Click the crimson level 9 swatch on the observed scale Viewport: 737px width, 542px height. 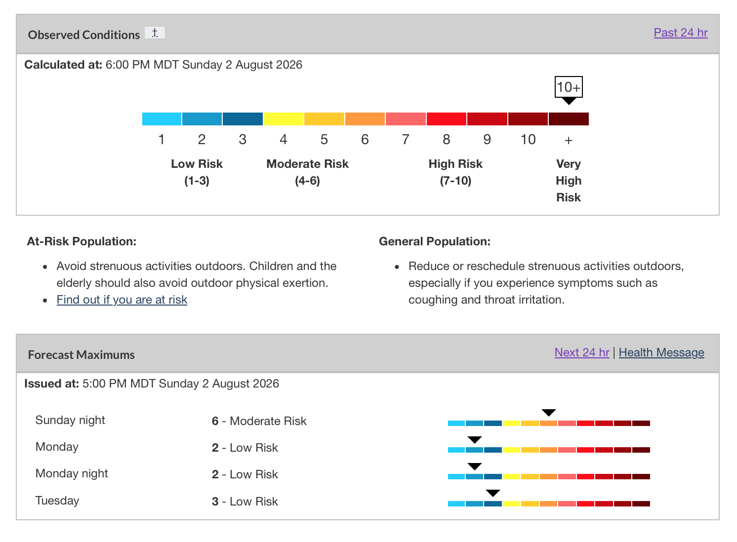[x=487, y=119]
